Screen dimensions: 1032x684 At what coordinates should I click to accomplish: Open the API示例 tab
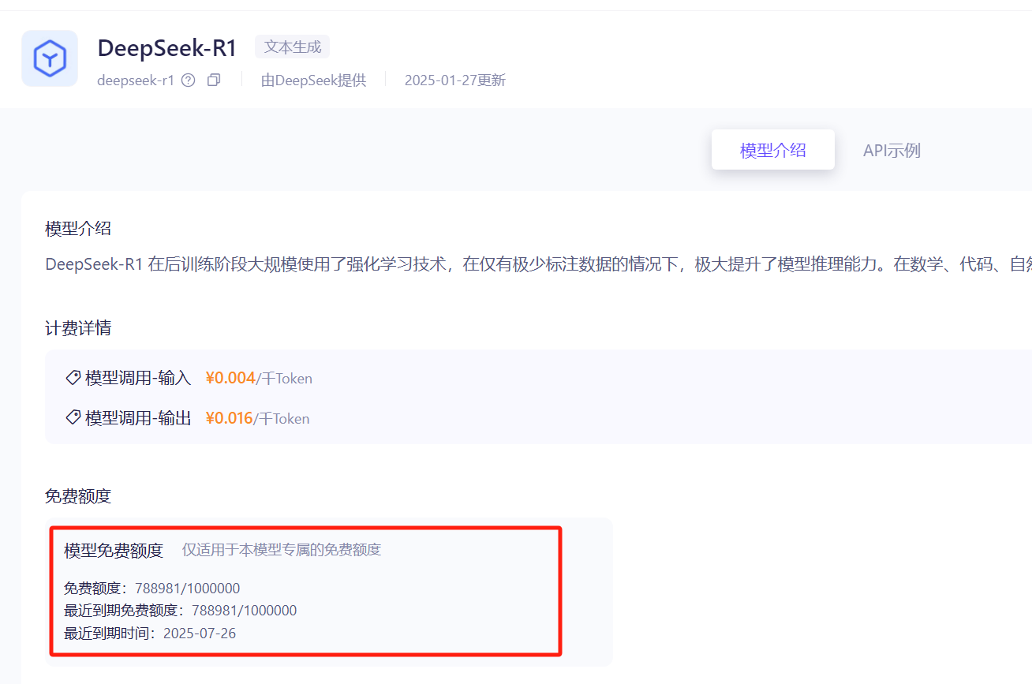coord(892,150)
